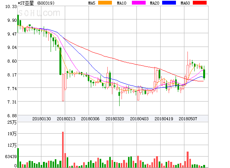Click the 25万 volume axis label
Screen dimensions: 230x168
tap(12, 122)
